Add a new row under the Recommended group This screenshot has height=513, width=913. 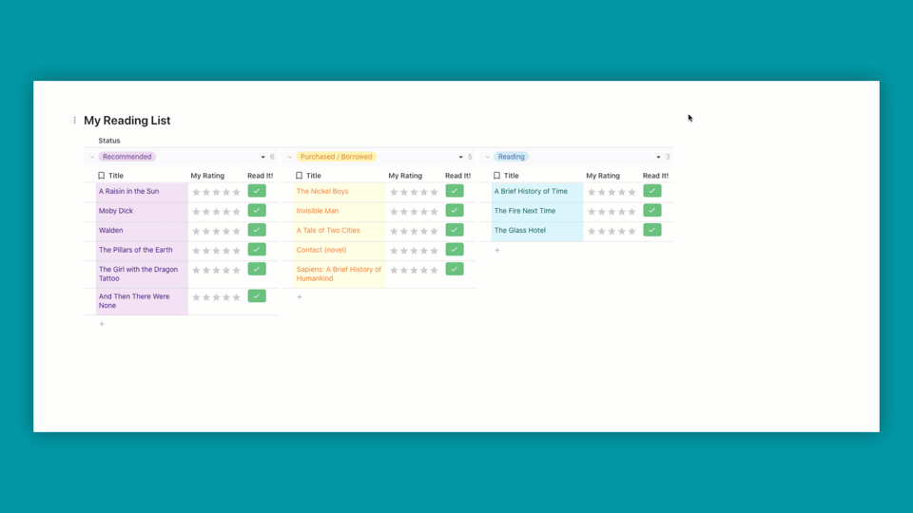102,324
